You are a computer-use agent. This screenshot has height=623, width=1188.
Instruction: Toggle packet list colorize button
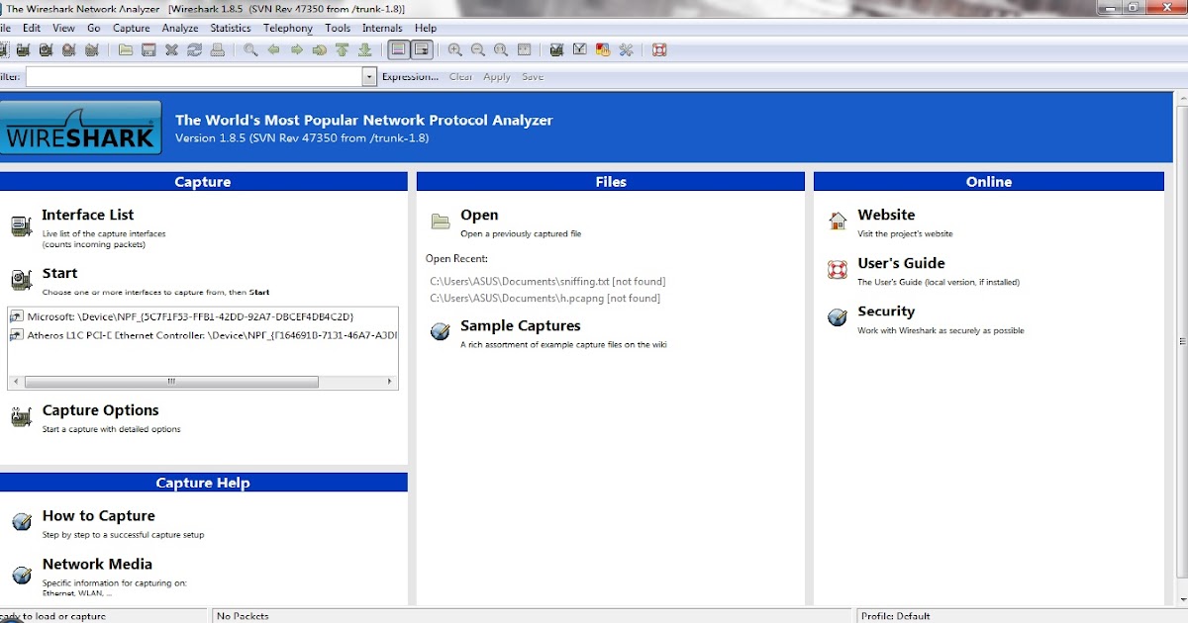click(397, 49)
